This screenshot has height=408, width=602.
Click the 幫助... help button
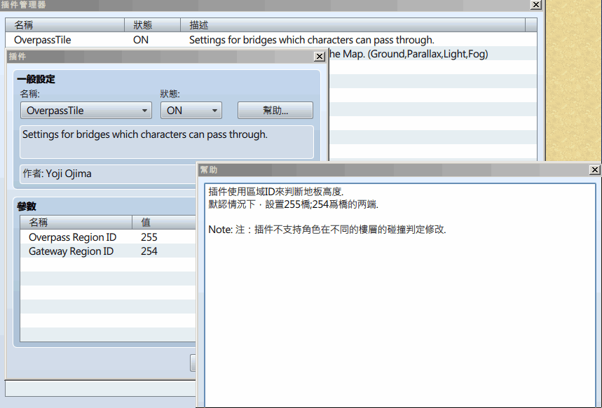tap(275, 111)
